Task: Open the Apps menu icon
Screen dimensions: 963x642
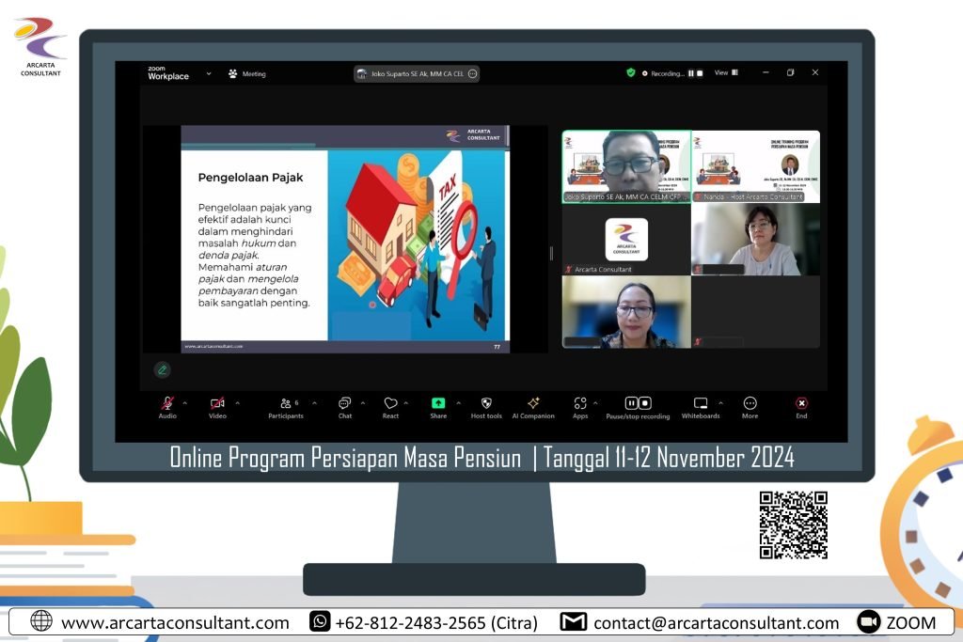Action: tap(580, 403)
